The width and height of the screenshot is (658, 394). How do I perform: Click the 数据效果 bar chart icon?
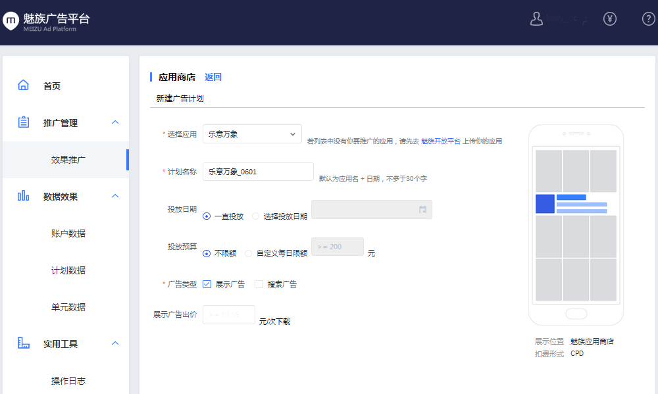[23, 196]
